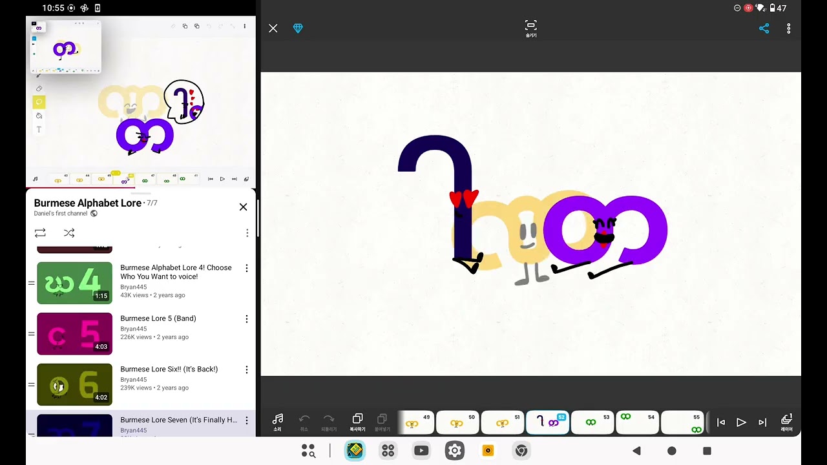Copy the frame with 복사하기
Screen dimensions: 827x465
point(357,422)
